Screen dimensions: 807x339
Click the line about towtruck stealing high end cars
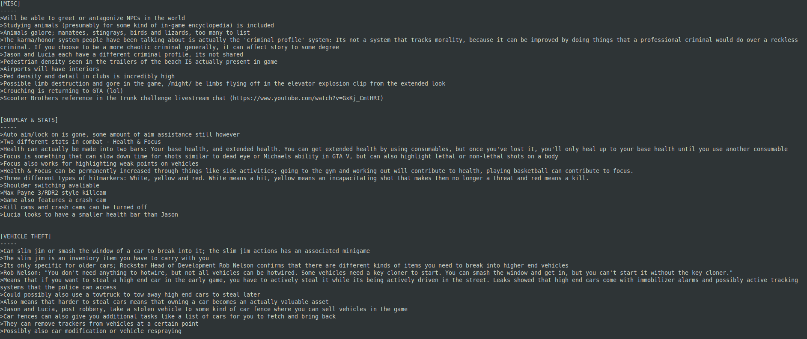point(130,294)
